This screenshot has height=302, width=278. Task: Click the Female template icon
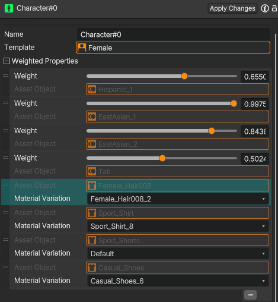[82, 48]
